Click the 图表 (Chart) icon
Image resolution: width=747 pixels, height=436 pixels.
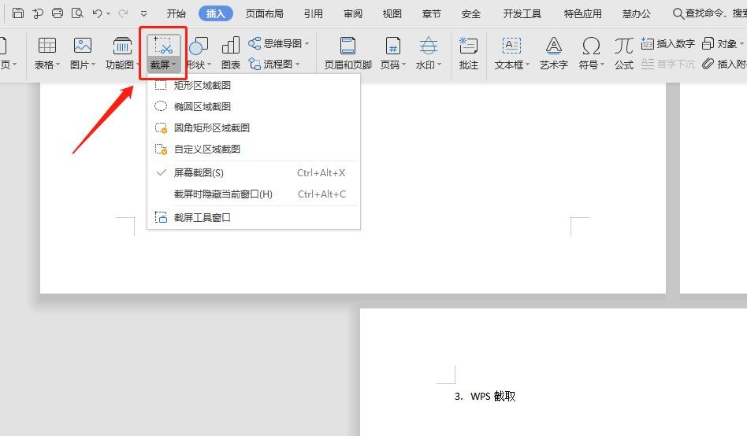point(231,46)
